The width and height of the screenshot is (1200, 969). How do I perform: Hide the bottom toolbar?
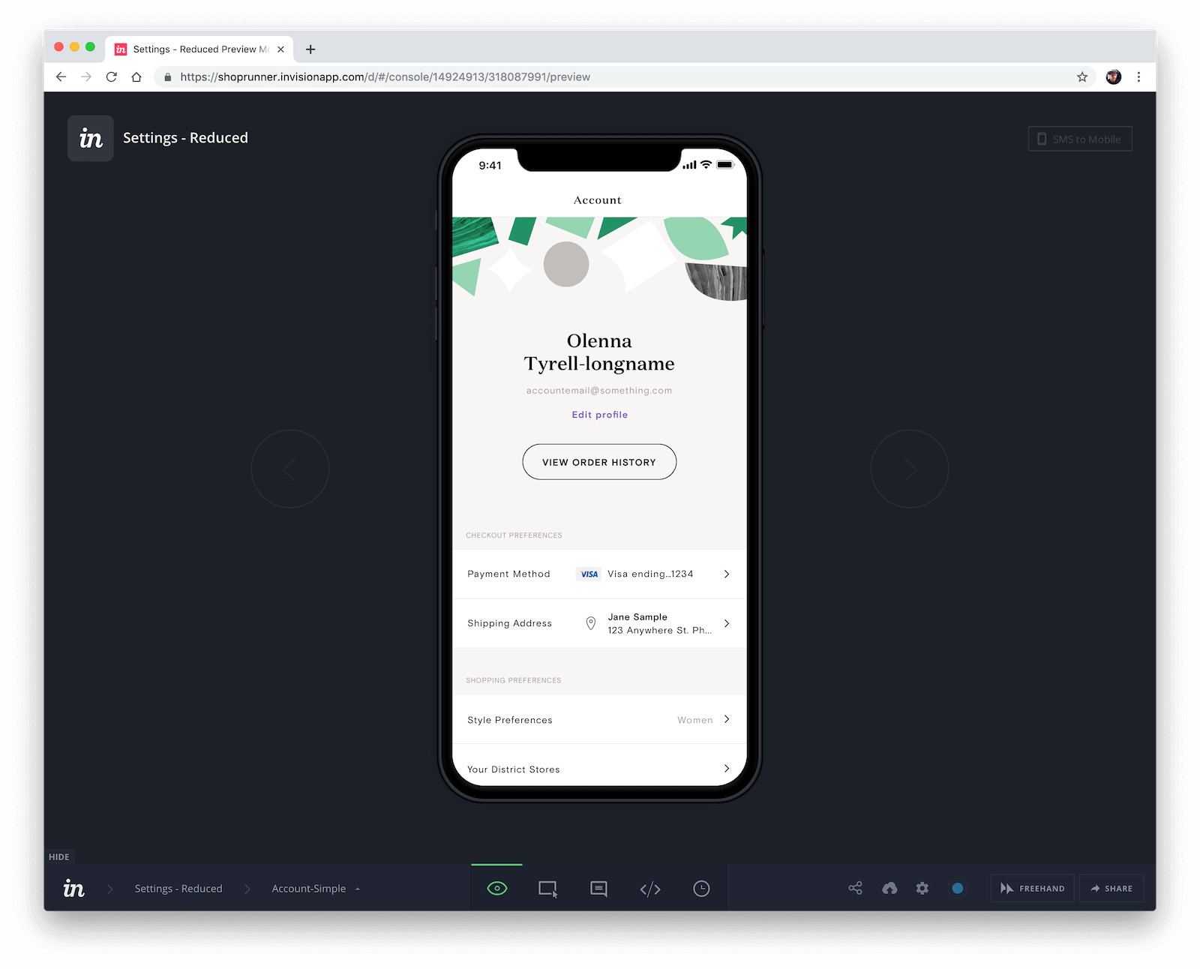[x=59, y=856]
